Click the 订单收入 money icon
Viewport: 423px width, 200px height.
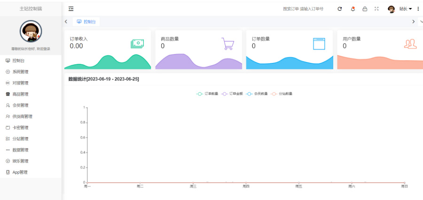(x=137, y=44)
